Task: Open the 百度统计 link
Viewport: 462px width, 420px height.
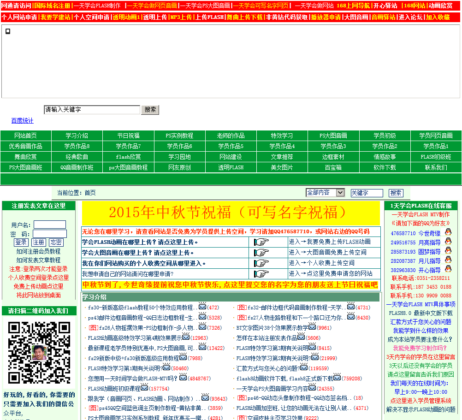Action: tap(23, 120)
